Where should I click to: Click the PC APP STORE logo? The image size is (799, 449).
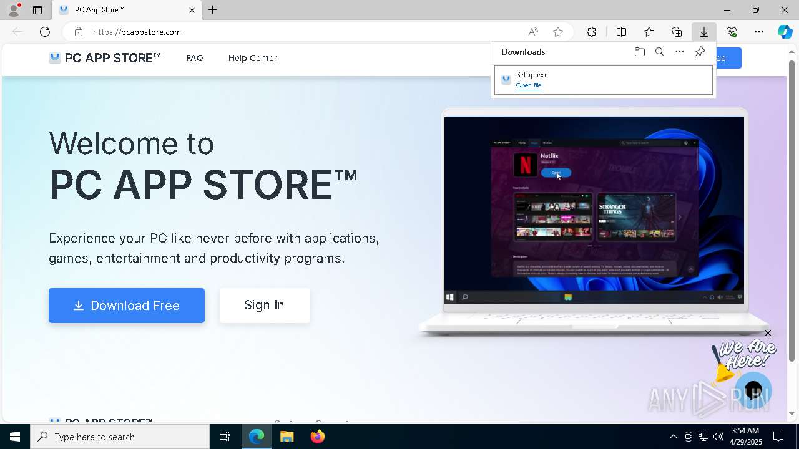pos(105,58)
